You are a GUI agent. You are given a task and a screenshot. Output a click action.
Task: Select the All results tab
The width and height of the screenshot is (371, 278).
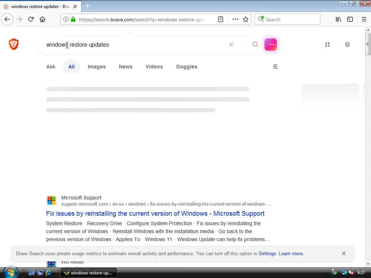(71, 67)
